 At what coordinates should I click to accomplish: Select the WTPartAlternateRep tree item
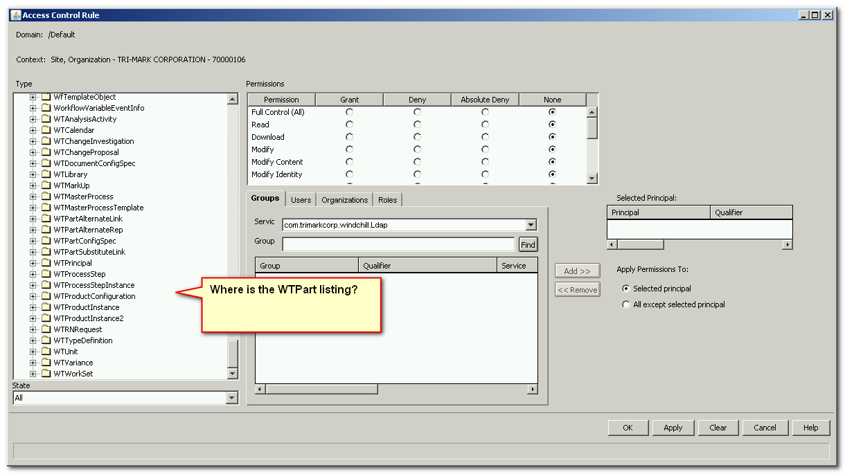pos(88,230)
